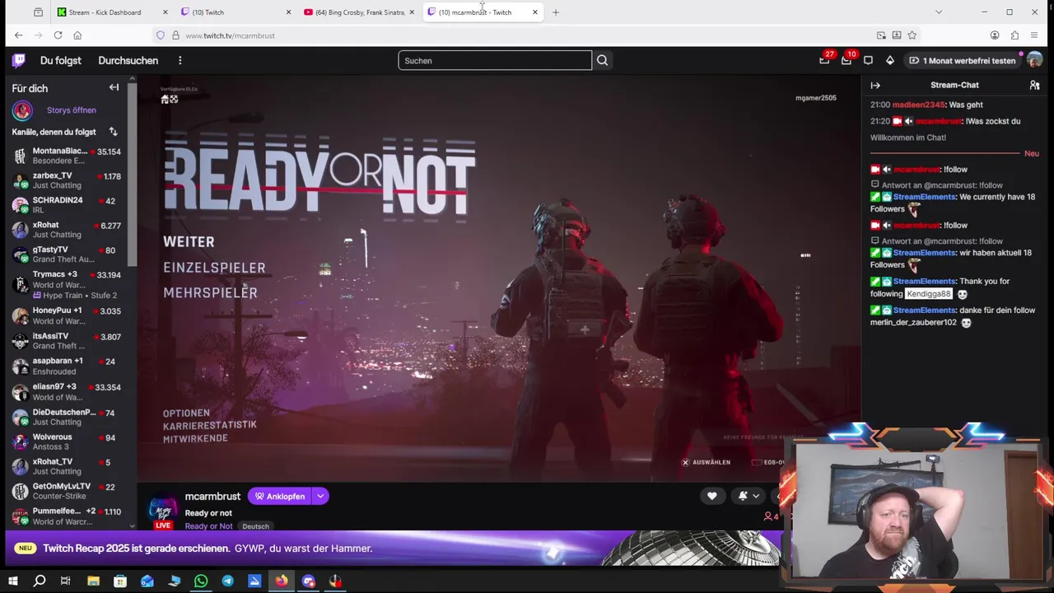Click the search magnifier button
This screenshot has width=1054, height=593.
click(x=603, y=60)
